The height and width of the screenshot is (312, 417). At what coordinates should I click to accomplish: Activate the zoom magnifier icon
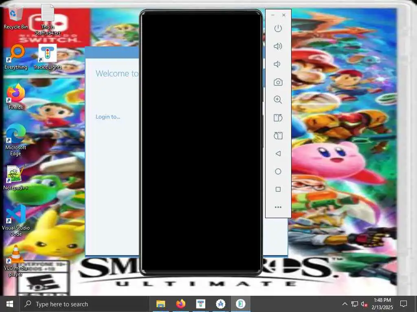click(x=278, y=100)
